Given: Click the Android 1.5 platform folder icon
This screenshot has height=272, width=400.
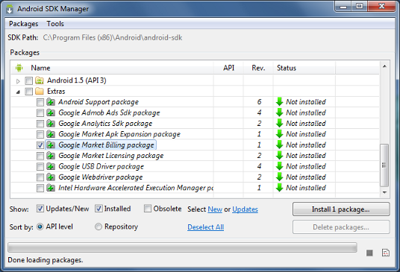Looking at the screenshot, I should pos(40,80).
